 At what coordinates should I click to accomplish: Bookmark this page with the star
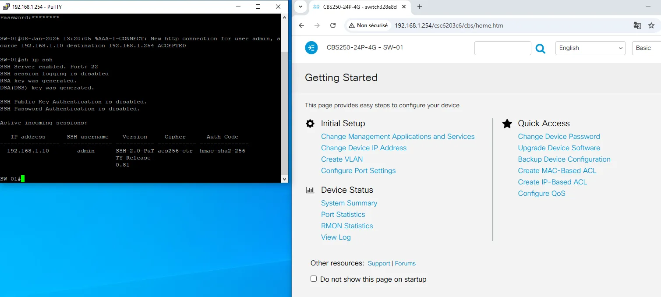[x=651, y=25]
